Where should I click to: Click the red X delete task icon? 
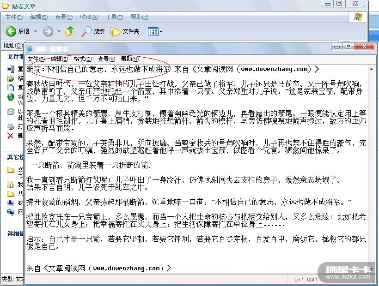click(10, 135)
